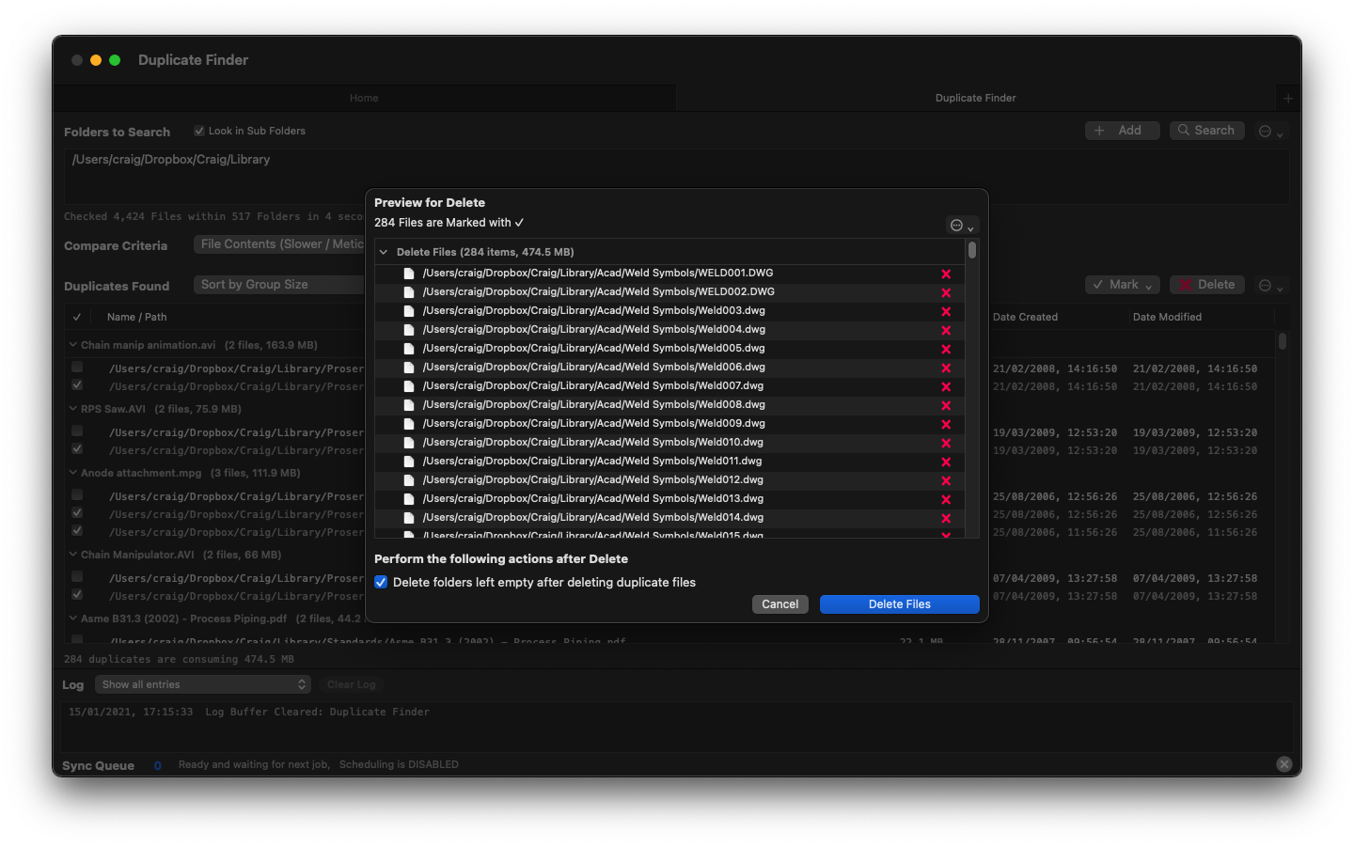1354x846 pixels.
Task: Uncheck Delete folders left empty option
Action: point(381,583)
